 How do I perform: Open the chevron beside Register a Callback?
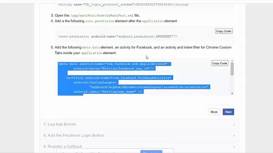(x=234, y=147)
